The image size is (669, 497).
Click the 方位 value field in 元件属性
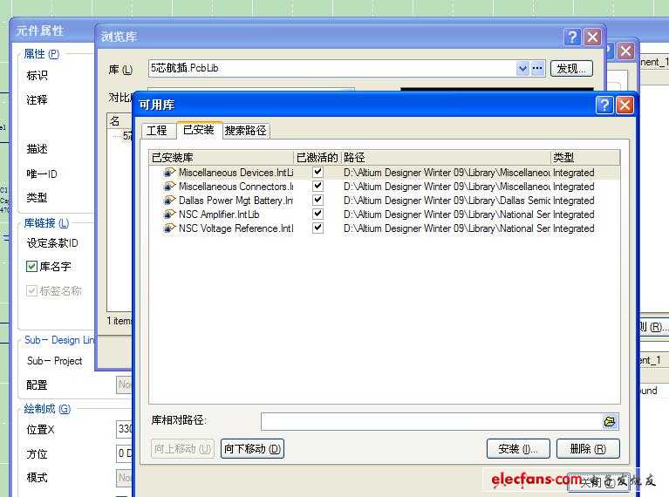click(125, 453)
